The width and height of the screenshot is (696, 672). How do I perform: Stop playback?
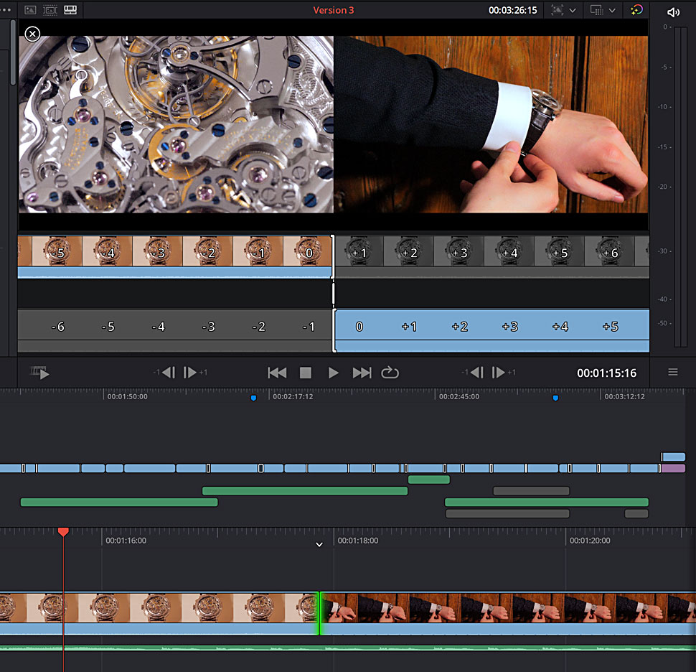(306, 373)
